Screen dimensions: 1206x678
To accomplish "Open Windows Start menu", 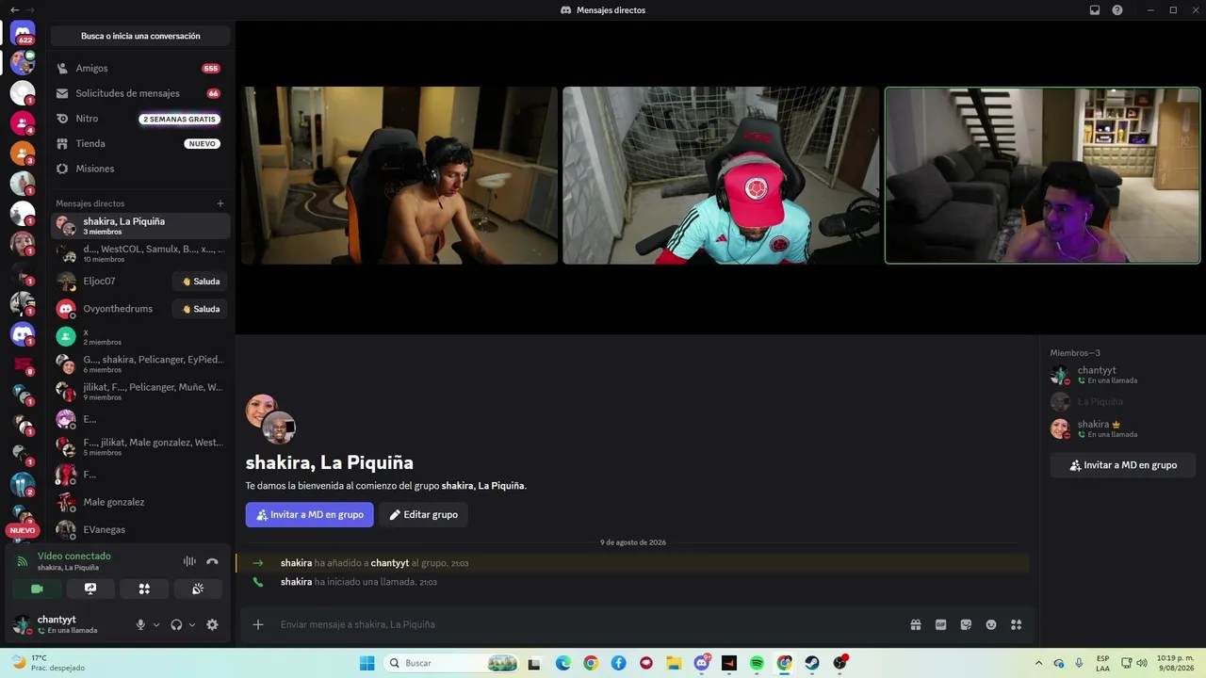I will coord(367,663).
